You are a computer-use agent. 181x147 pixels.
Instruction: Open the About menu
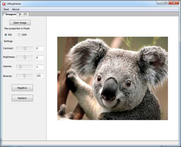click(x=15, y=9)
